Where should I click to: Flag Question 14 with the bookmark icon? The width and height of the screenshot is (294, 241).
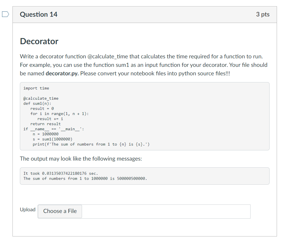click(x=5, y=14)
